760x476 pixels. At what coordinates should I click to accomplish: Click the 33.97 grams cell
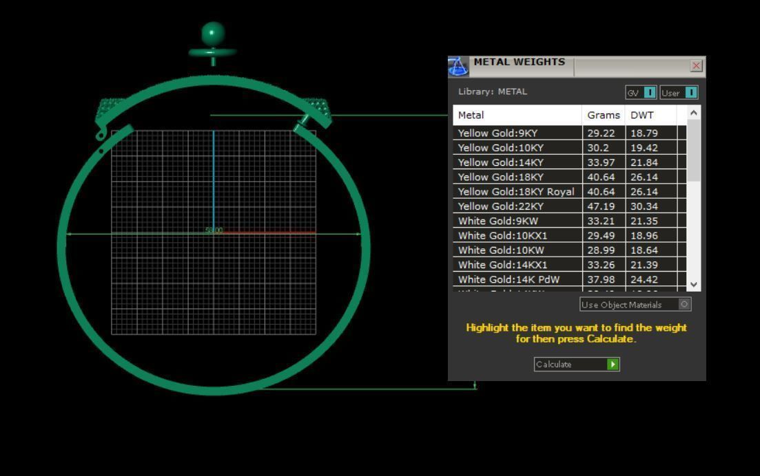click(604, 162)
